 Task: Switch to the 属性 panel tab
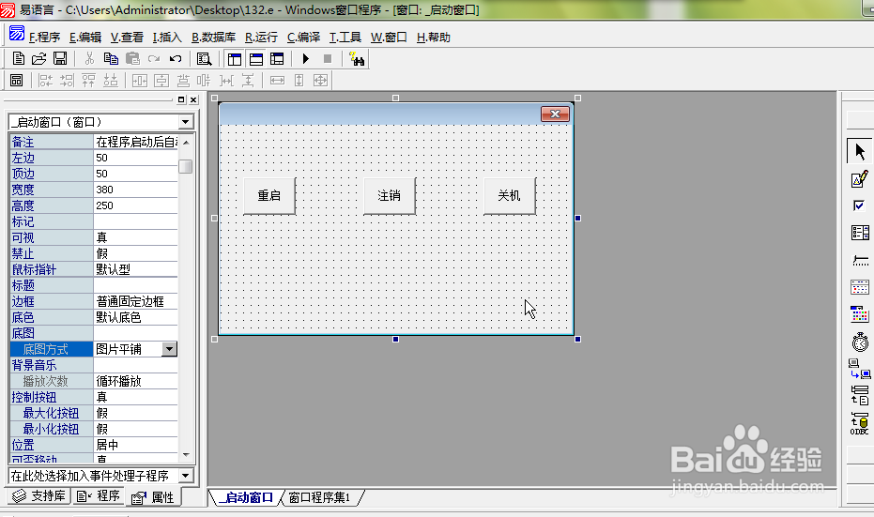click(153, 497)
